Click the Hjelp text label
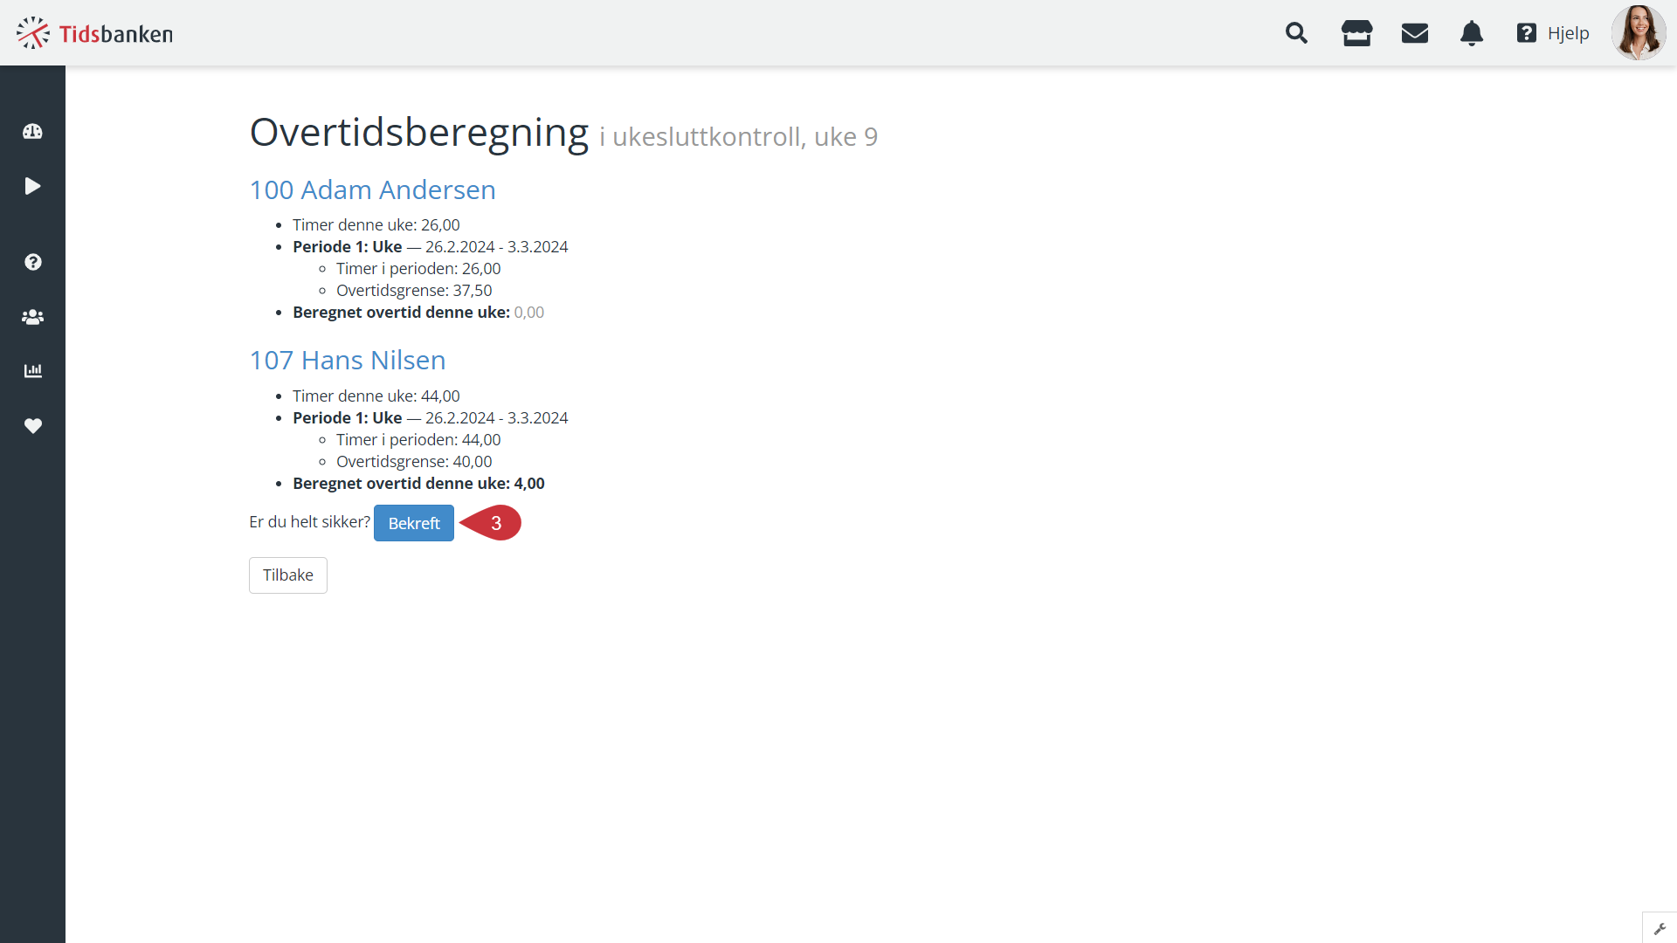The width and height of the screenshot is (1677, 943). 1568,33
